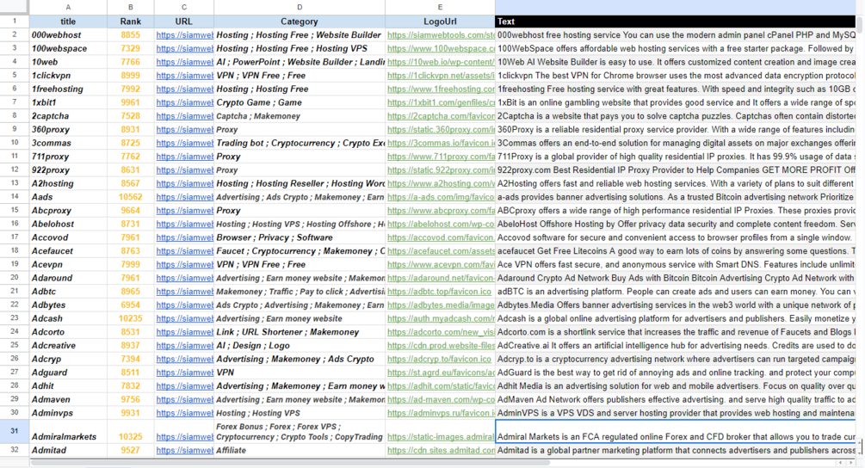The width and height of the screenshot is (865, 468).
Task: Open the st.agrd.eu favicons link
Action: tap(441, 373)
